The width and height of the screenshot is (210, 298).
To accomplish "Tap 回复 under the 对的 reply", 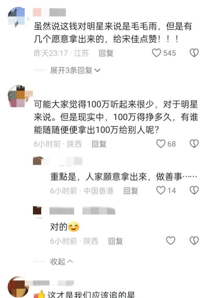I will (115, 241).
